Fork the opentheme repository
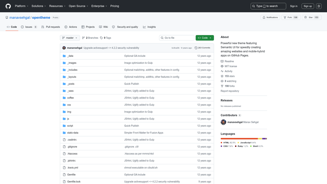This screenshot has width=327, height=184. (291, 17)
